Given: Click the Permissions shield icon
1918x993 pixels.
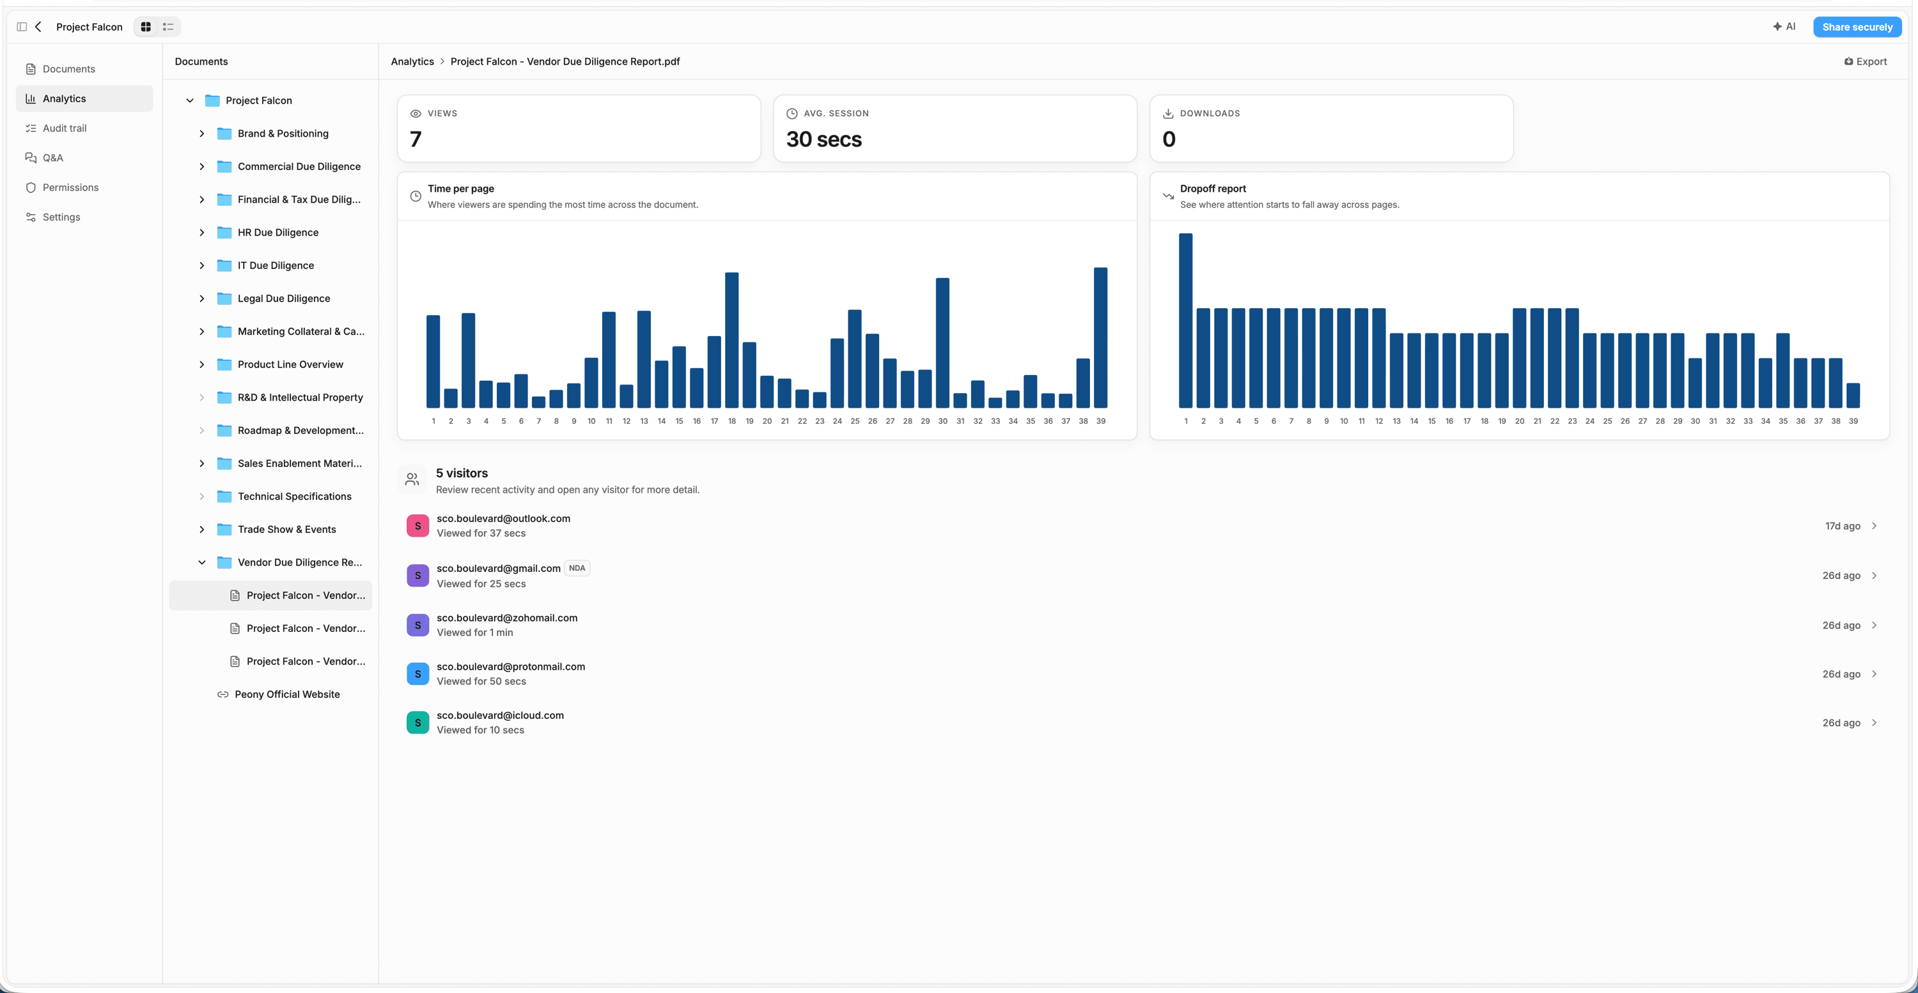Looking at the screenshot, I should point(31,188).
